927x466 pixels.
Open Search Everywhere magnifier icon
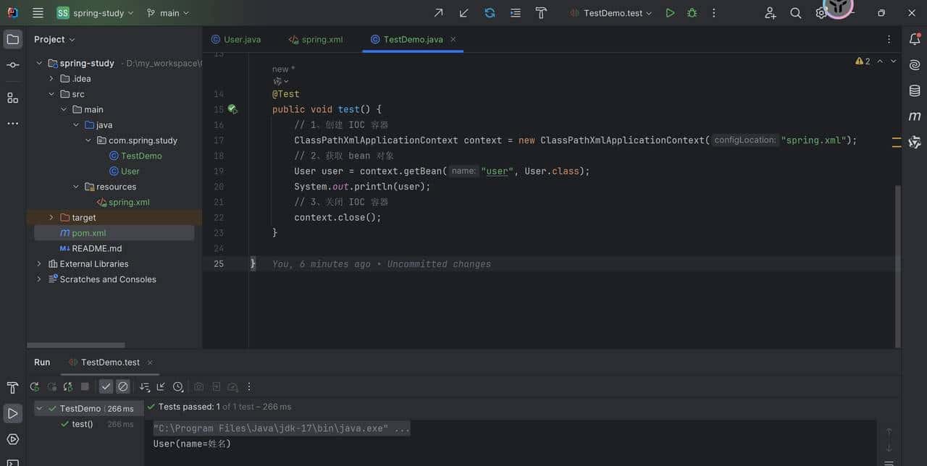(795, 13)
